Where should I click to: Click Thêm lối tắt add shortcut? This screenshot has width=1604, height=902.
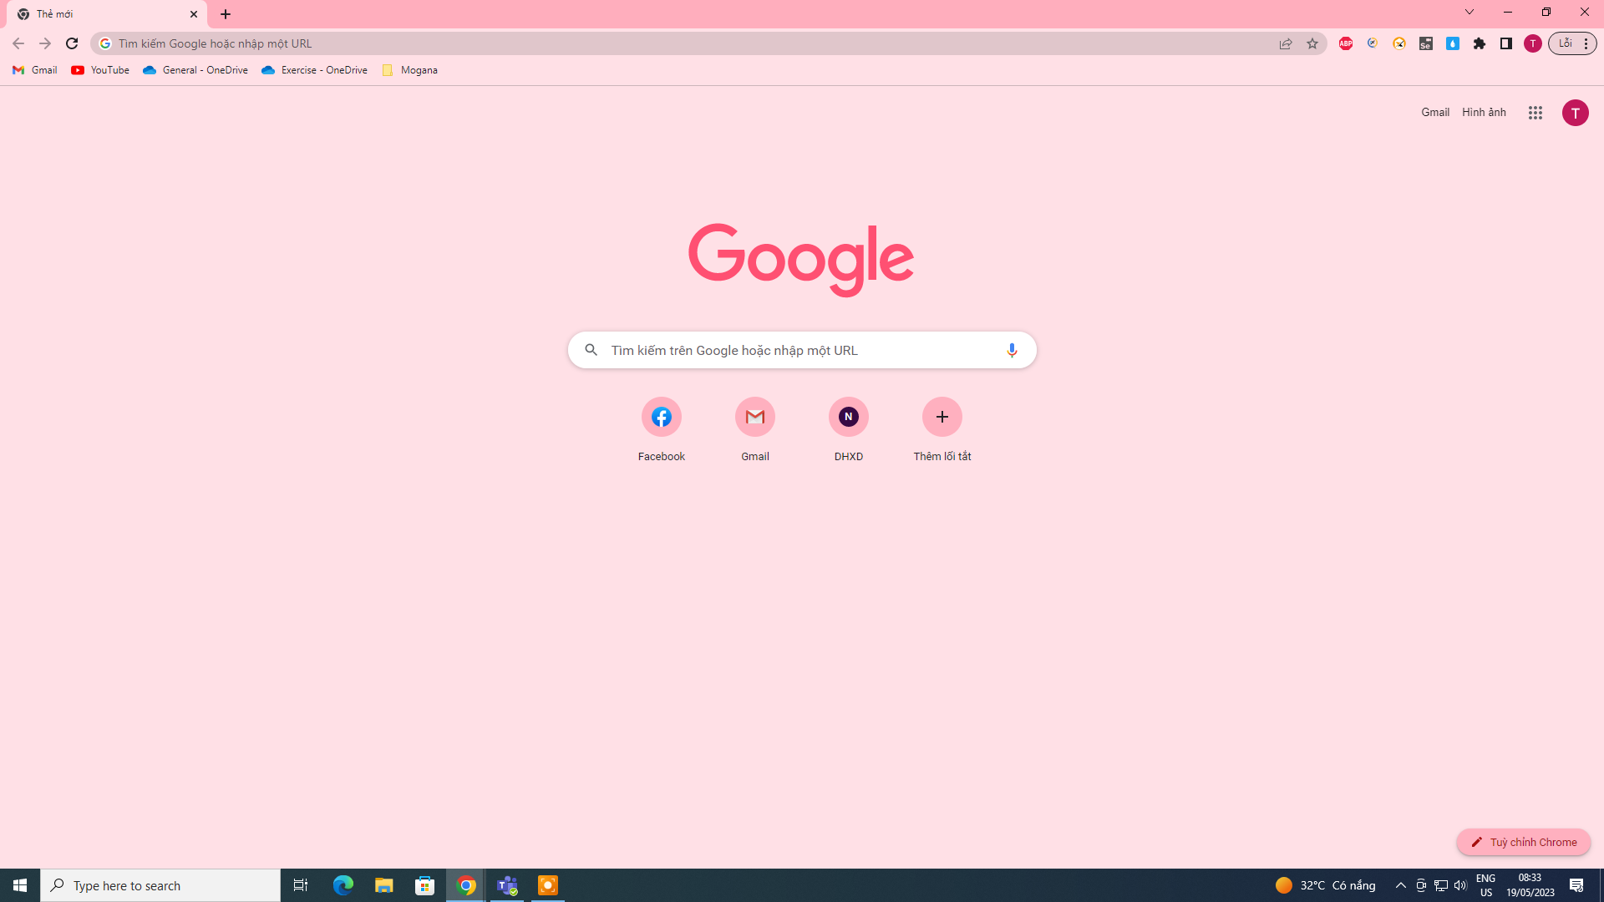pyautogui.click(x=942, y=417)
